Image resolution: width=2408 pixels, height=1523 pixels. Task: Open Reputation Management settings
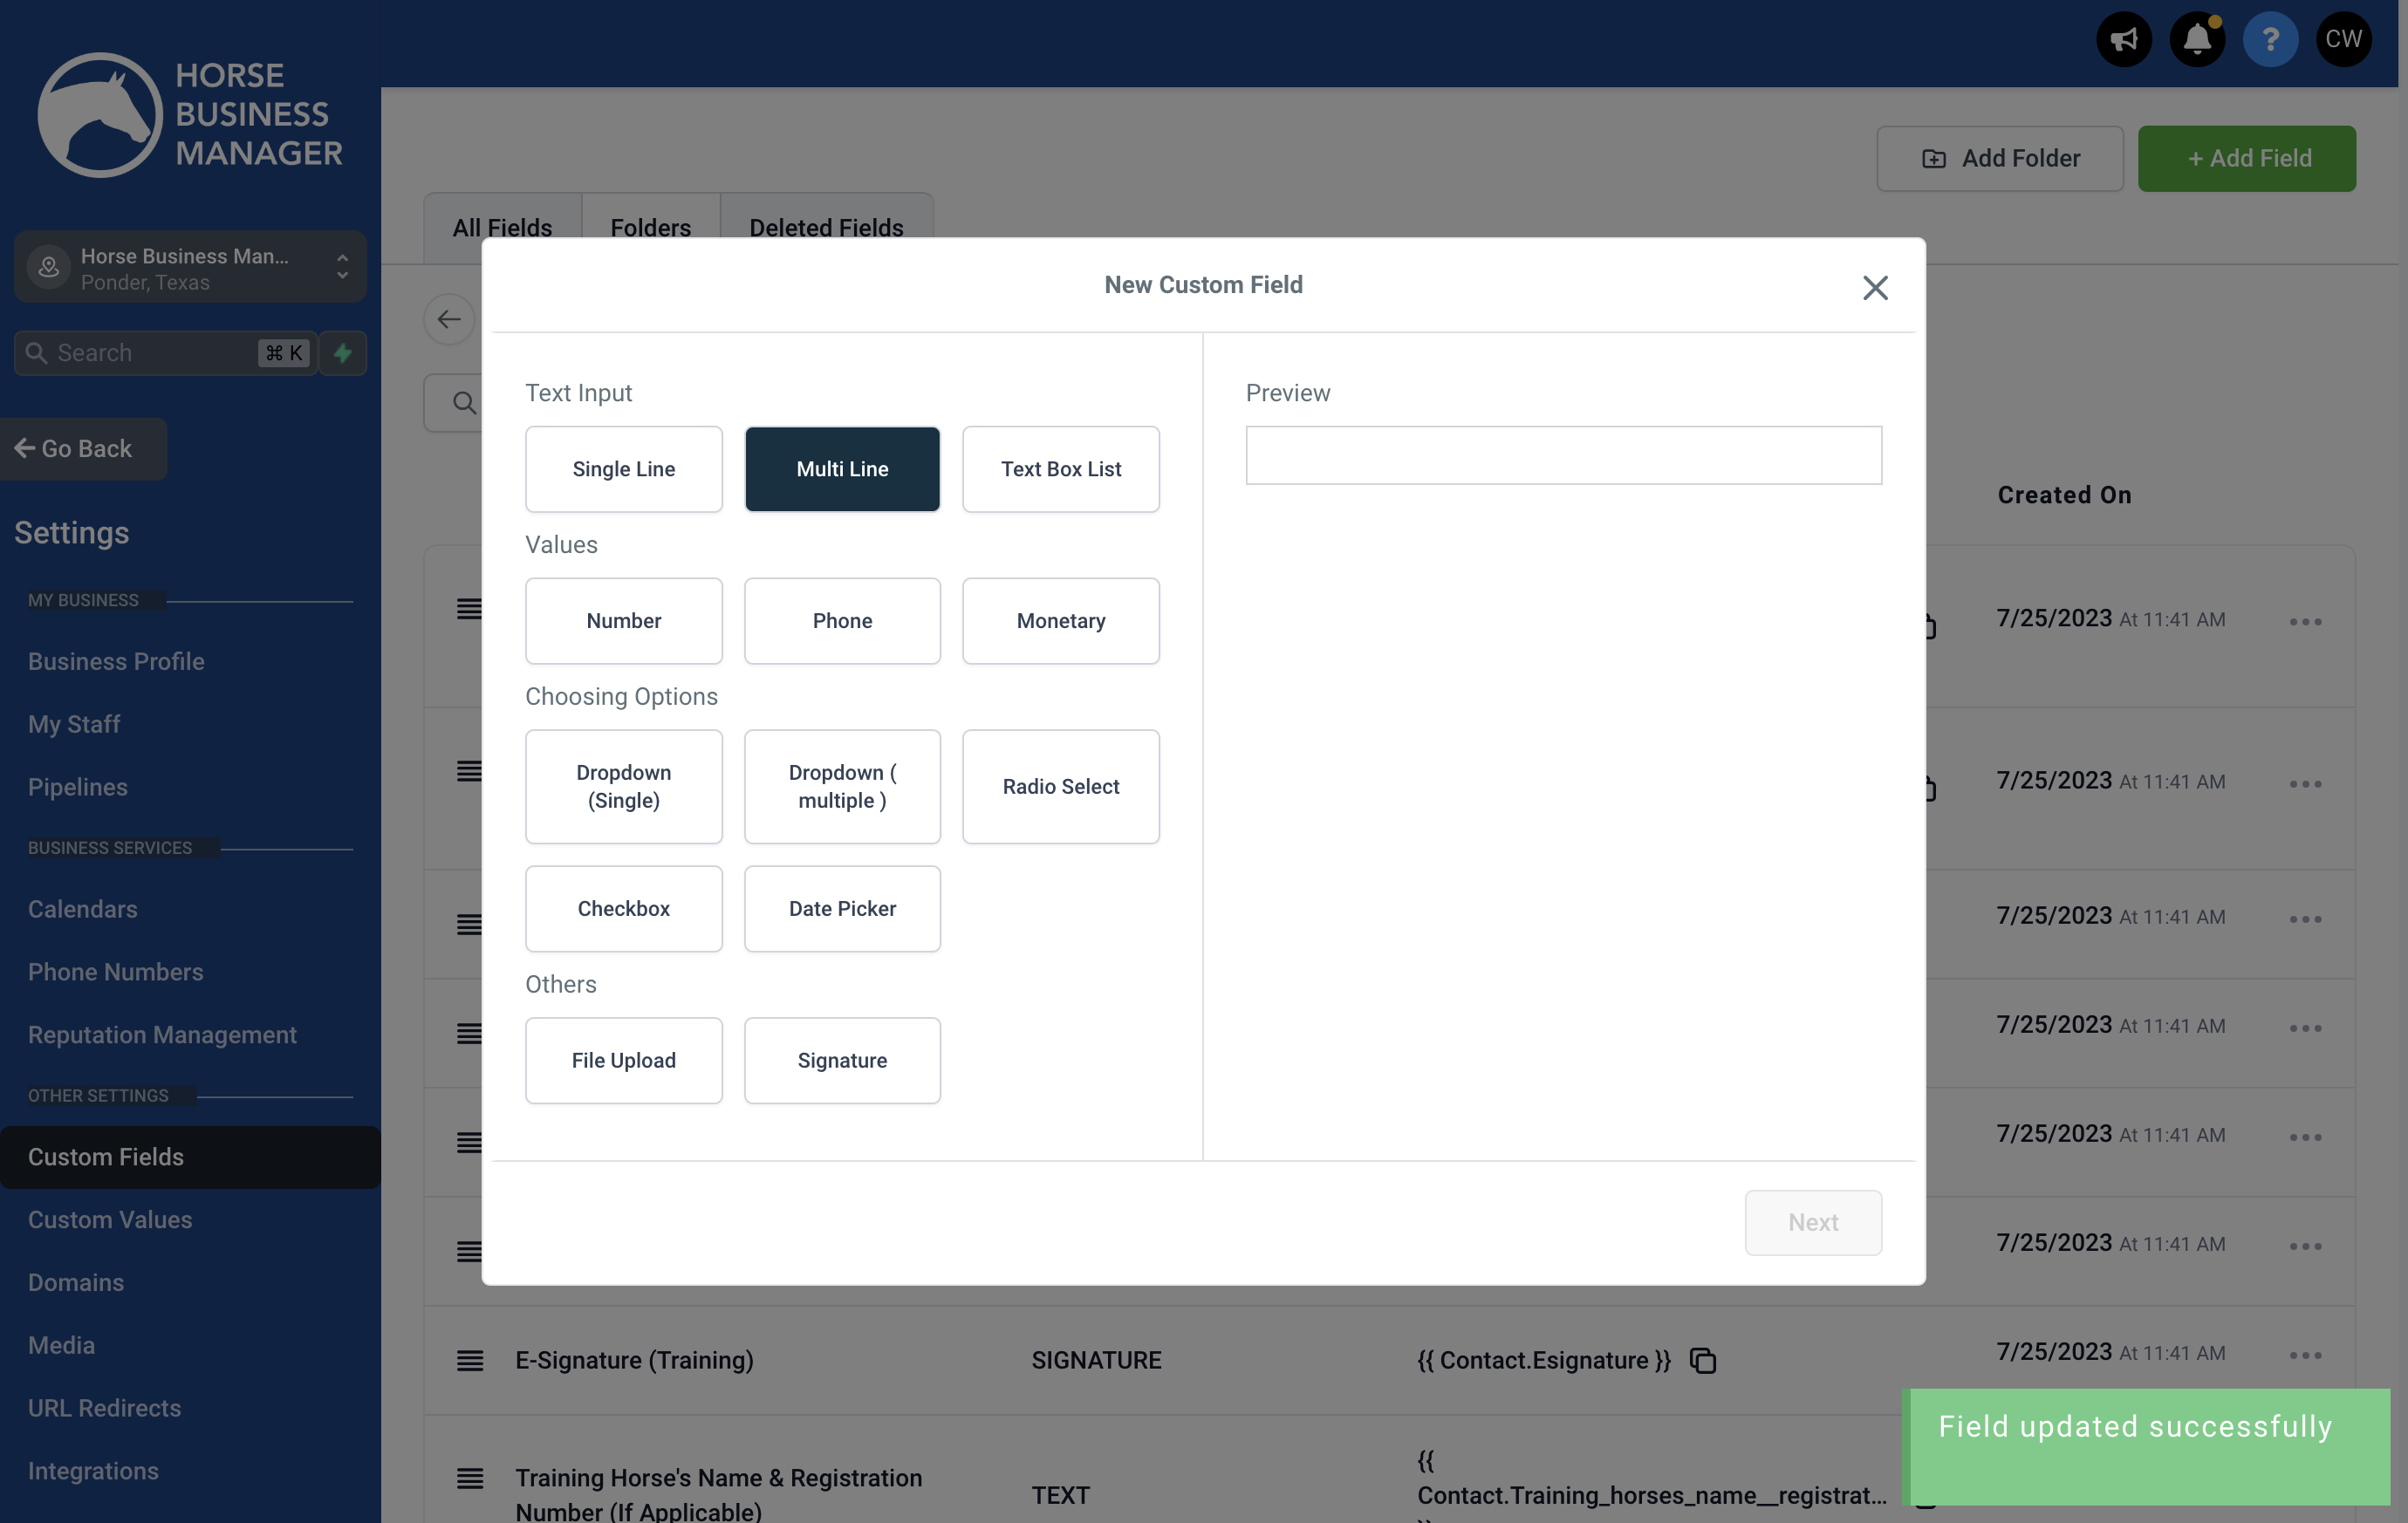pyautogui.click(x=162, y=1034)
